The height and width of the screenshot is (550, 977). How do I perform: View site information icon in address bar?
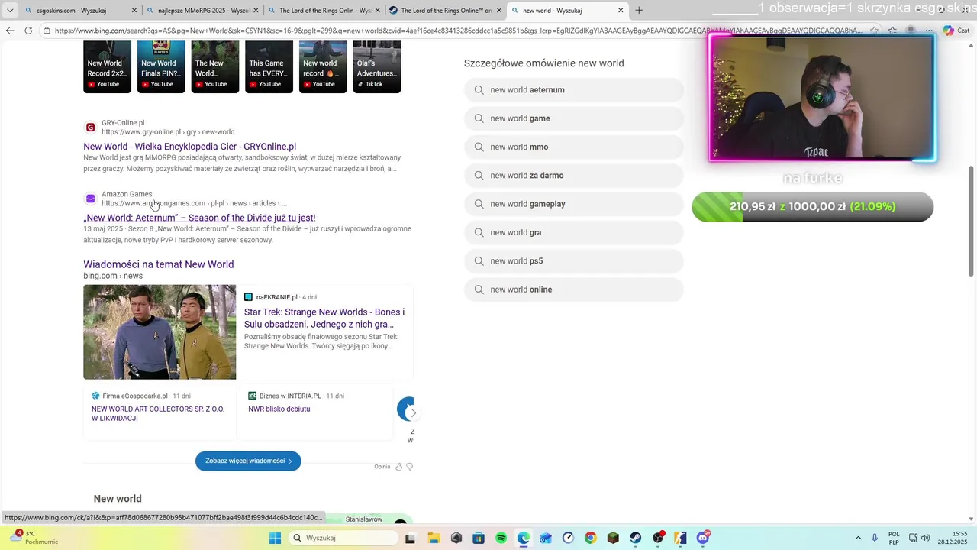[x=47, y=31]
